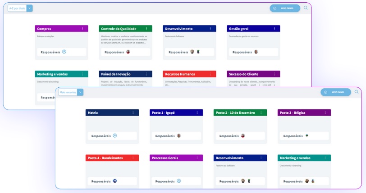Image resolution: width=366 pixels, height=193 pixels.
Task: Open the Painel de Inovação board title
Action: pos(116,74)
